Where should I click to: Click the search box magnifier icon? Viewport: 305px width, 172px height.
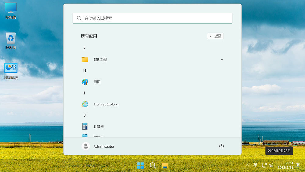tap(79, 18)
